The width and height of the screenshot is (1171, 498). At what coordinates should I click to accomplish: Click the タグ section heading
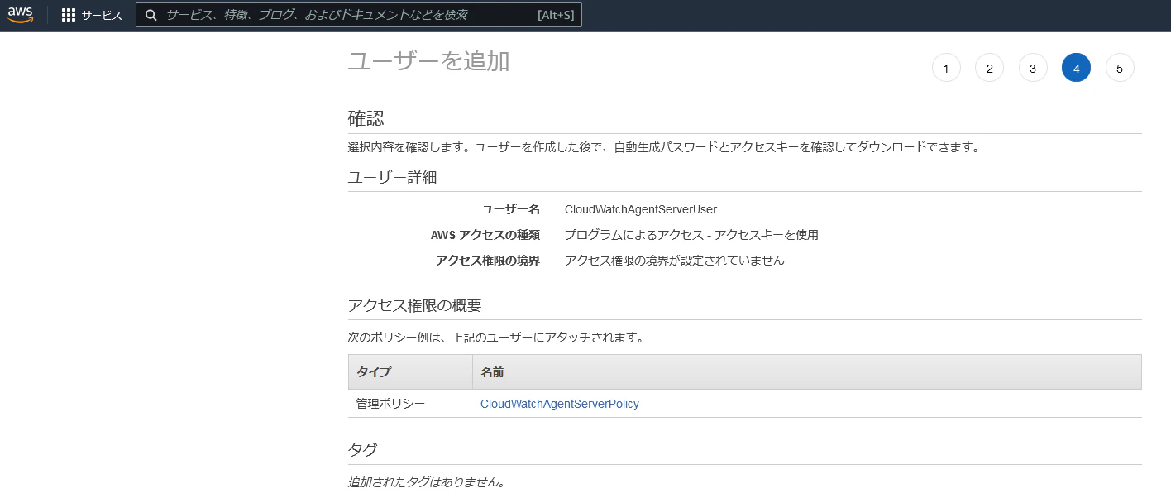[362, 450]
